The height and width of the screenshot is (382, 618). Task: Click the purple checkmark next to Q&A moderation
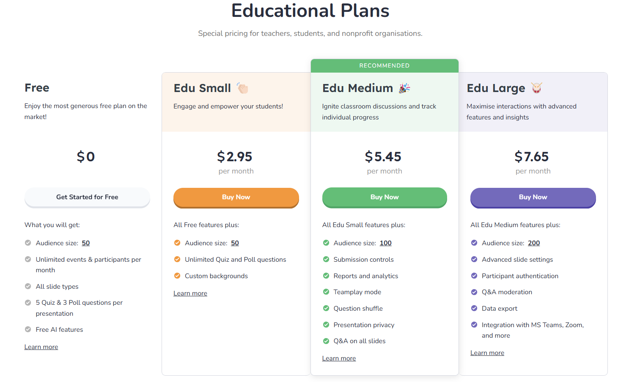pos(474,292)
